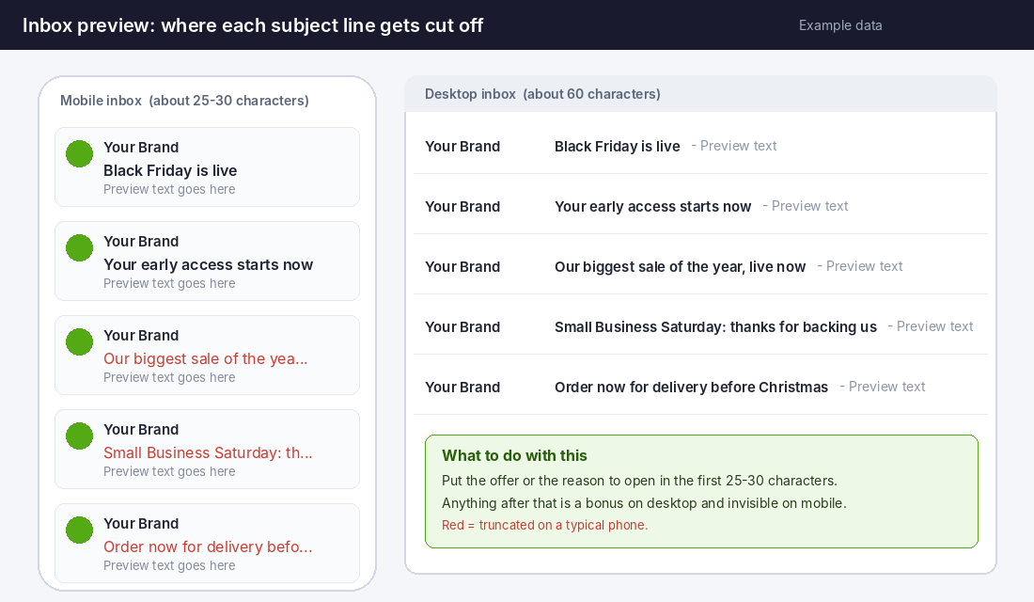Click green avatar beside Black Friday is live
Screen dimensions: 1034x602
coord(79,154)
